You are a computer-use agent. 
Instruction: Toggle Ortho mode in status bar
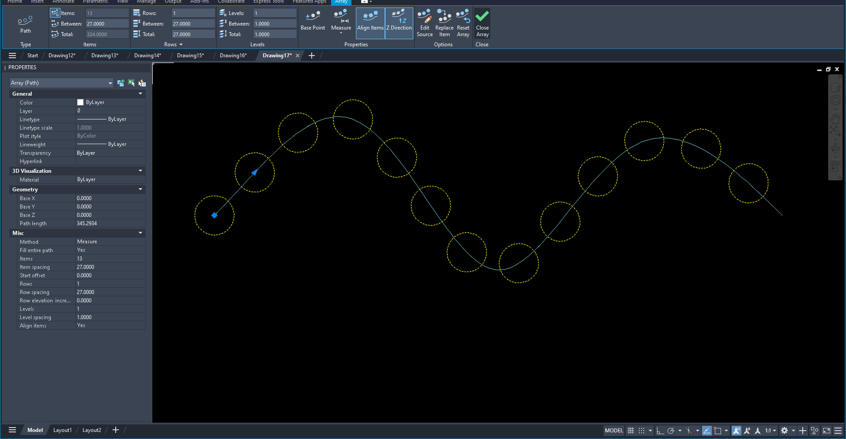coord(660,431)
